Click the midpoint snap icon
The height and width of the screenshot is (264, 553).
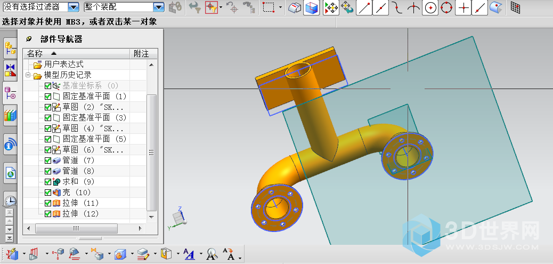click(x=380, y=7)
